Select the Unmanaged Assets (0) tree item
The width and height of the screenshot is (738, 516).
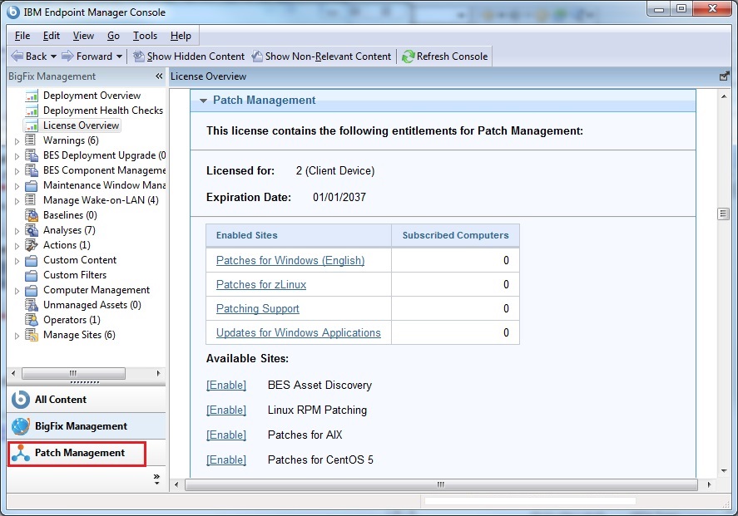click(x=92, y=306)
